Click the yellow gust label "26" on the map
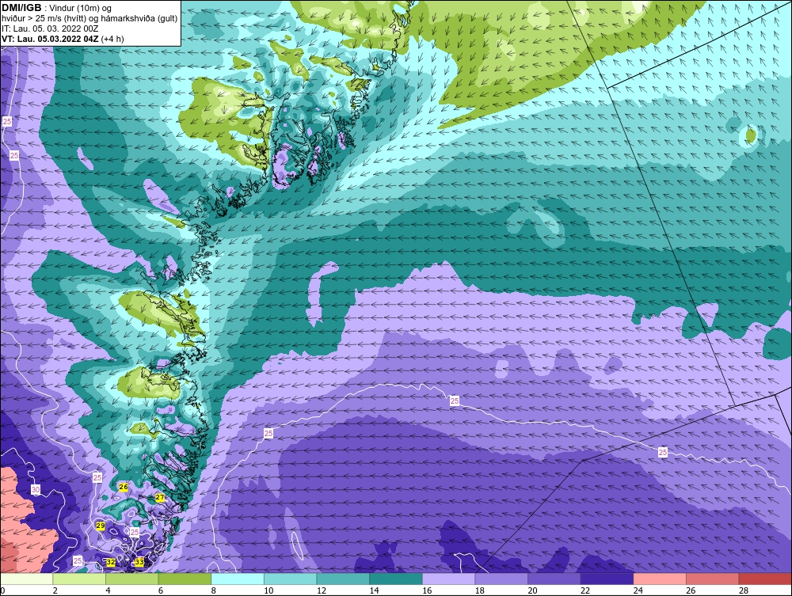This screenshot has width=792, height=596. [124, 487]
